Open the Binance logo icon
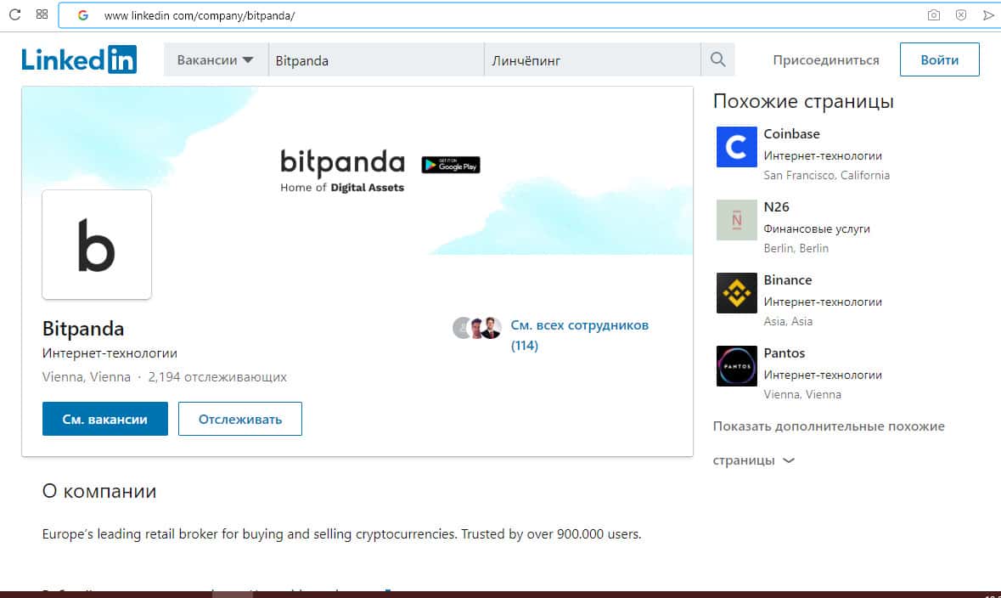The height and width of the screenshot is (598, 1001). coord(736,292)
